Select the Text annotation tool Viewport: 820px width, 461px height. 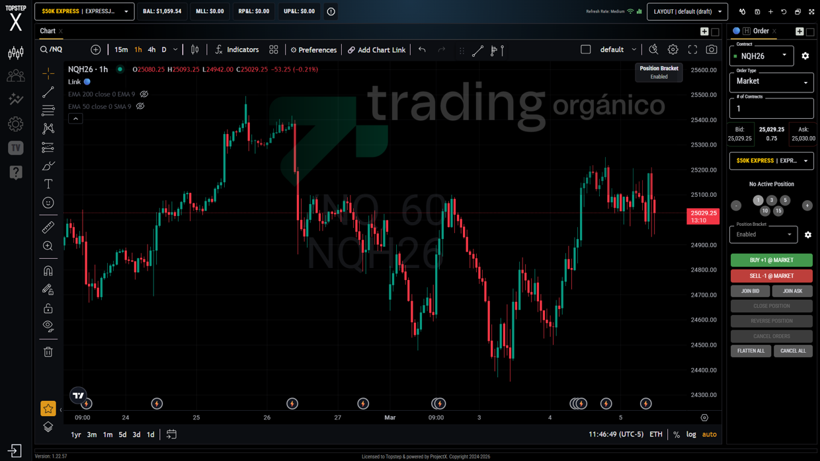pyautogui.click(x=48, y=184)
